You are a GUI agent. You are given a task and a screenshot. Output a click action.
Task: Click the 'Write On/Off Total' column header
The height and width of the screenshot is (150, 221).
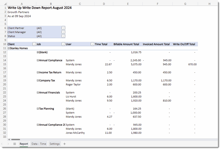184,44
